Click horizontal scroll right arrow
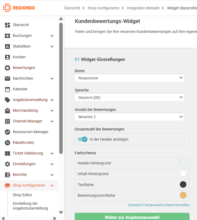This screenshot has width=197, height=220. pos(55,218)
